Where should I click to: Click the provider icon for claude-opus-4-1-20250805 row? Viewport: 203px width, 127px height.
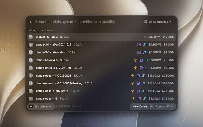[x=31, y=76]
